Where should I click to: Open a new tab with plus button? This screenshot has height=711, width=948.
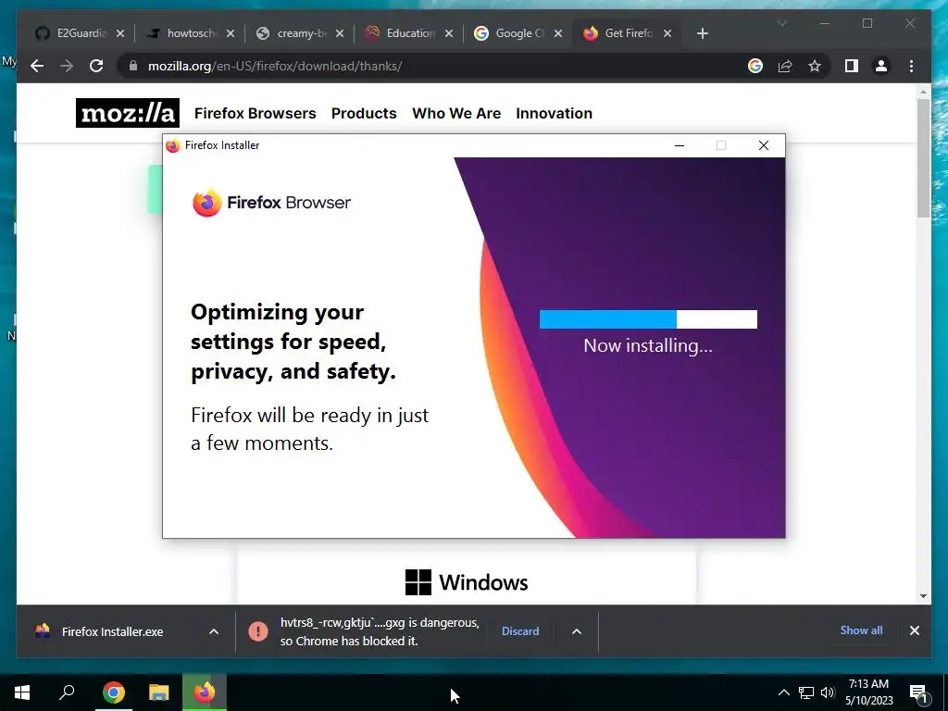tap(702, 34)
